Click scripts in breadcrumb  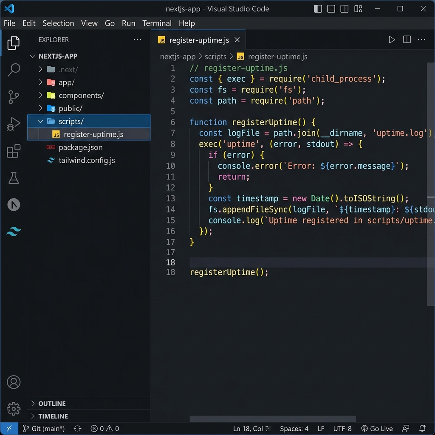point(215,56)
